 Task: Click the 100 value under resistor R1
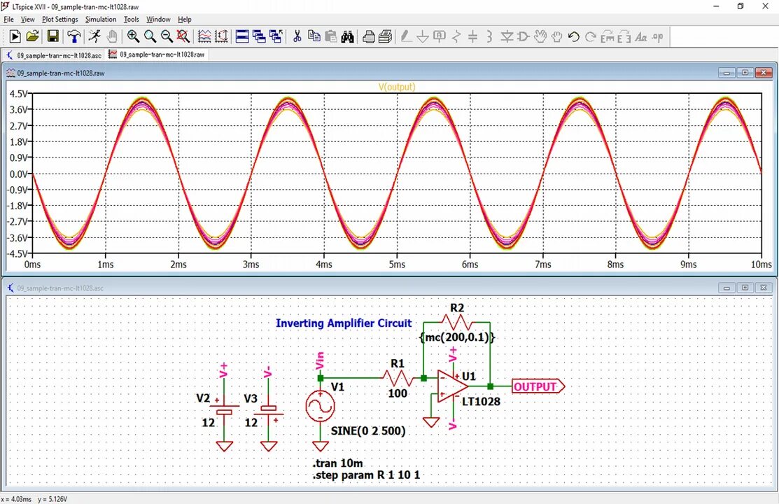tap(398, 393)
